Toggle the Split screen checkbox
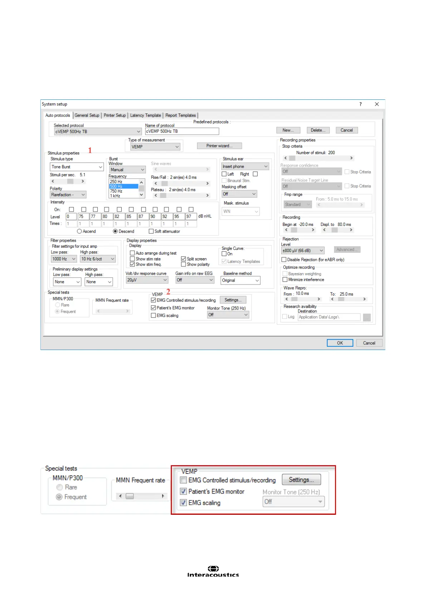Viewport: 426px width, 602px height. point(183,259)
